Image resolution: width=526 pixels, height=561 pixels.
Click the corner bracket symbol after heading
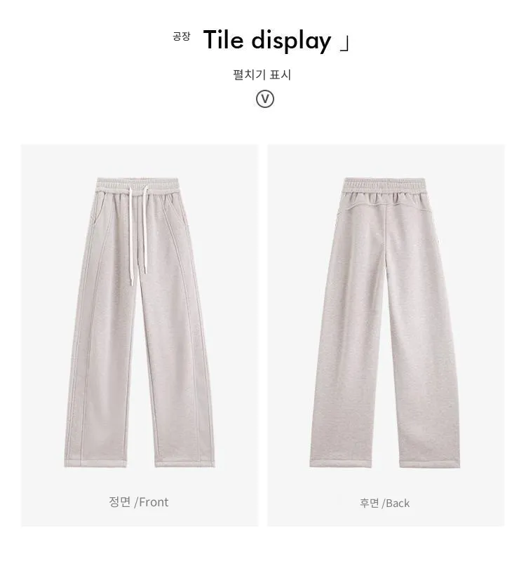pos(344,45)
